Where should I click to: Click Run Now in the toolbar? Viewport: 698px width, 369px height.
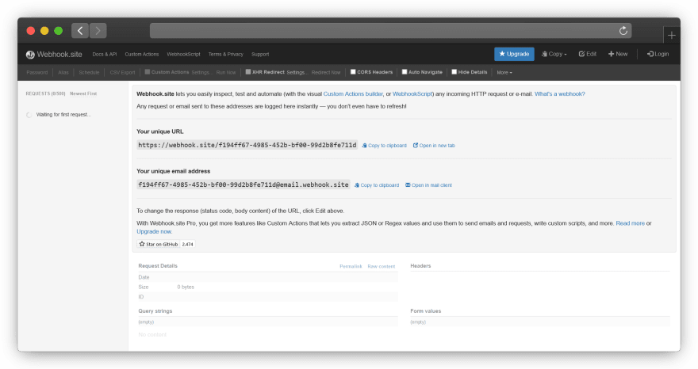[226, 73]
